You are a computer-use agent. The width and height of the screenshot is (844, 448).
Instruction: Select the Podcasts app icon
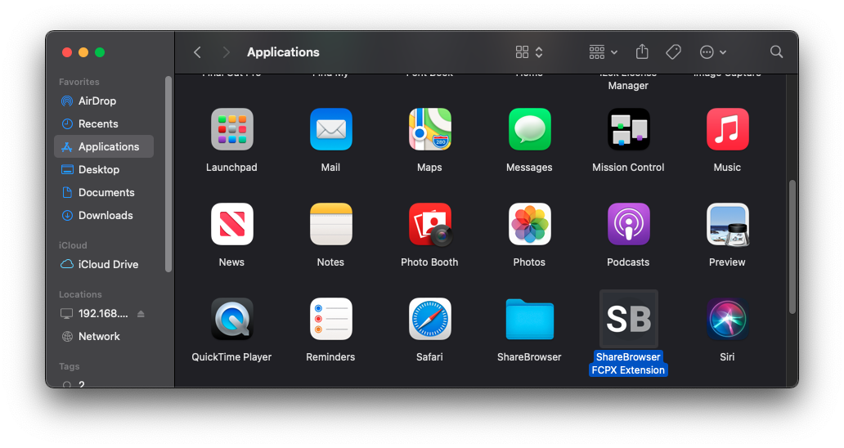[629, 224]
